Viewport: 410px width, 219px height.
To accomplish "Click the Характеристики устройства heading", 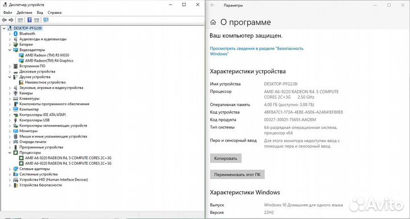I will [248, 71].
